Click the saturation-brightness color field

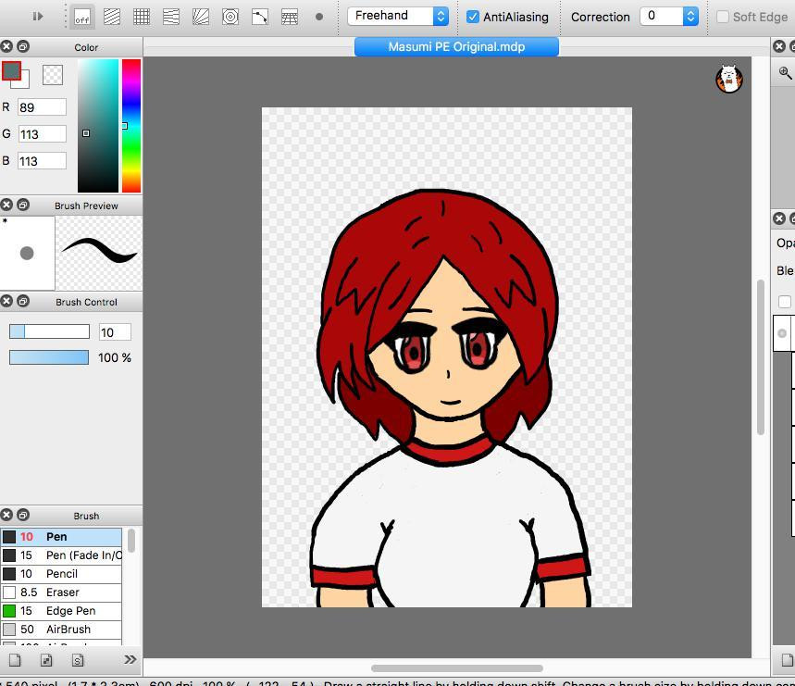[98, 126]
